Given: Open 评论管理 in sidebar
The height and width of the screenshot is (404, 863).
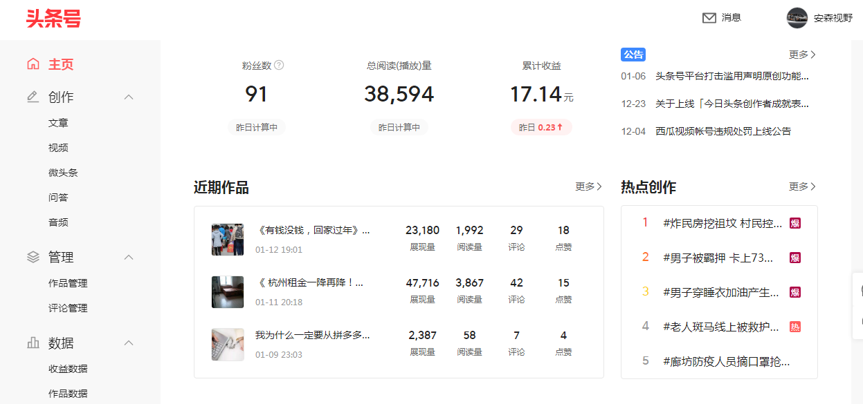Looking at the screenshot, I should tap(68, 308).
